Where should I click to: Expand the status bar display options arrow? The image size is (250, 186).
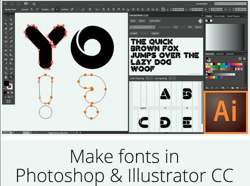(x=77, y=132)
